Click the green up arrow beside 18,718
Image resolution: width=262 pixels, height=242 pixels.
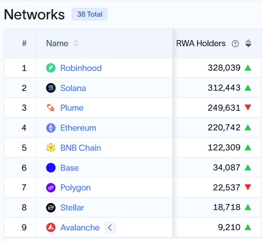248,207
